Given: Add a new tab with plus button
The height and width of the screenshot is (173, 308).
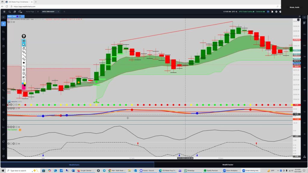Looking at the screenshot, I should pos(64,12).
